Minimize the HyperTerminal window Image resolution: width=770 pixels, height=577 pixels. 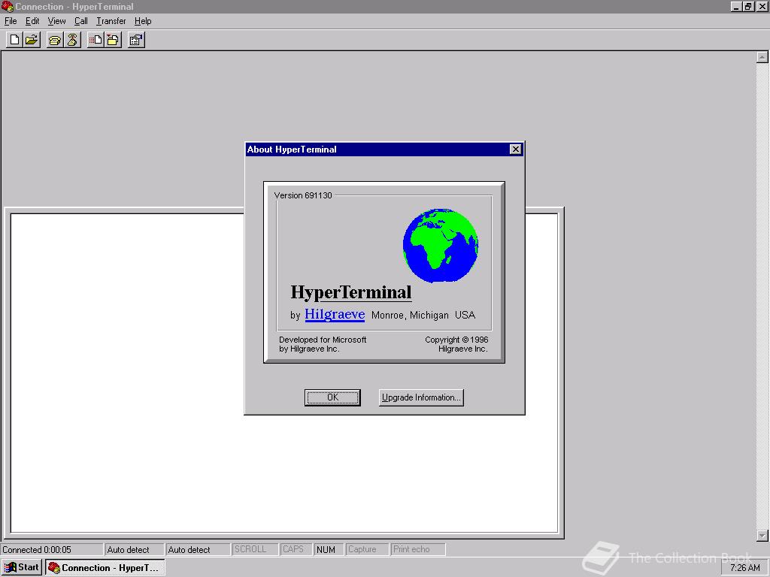tap(736, 6)
